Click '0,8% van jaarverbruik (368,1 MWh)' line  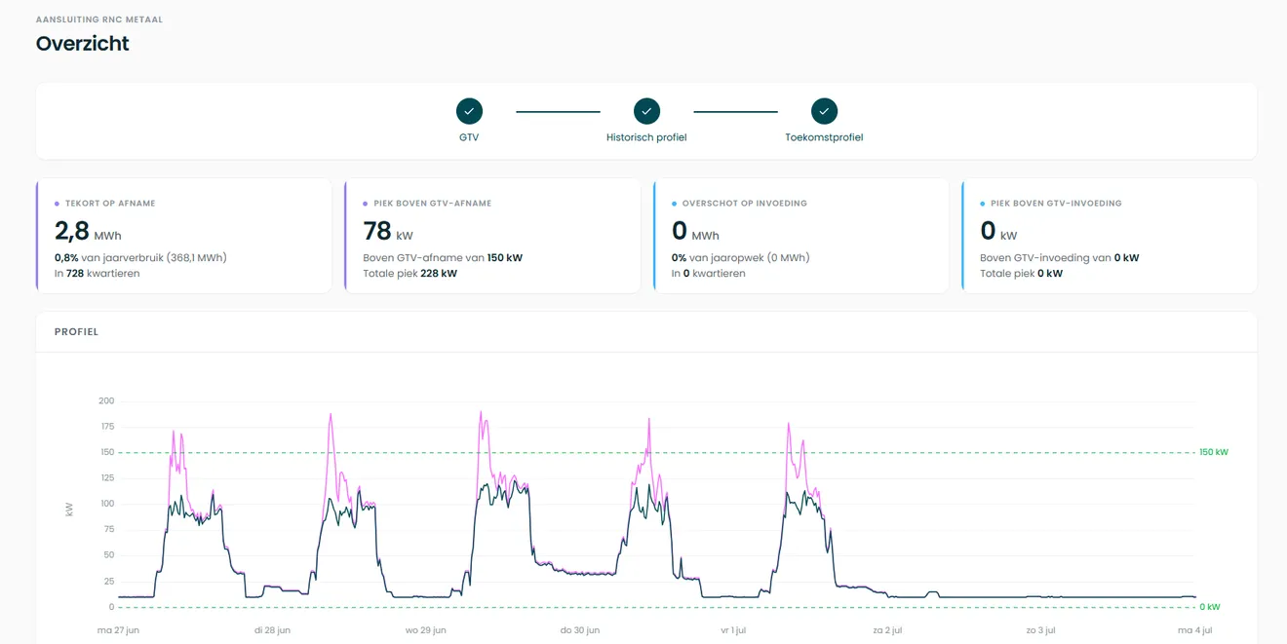(140, 258)
